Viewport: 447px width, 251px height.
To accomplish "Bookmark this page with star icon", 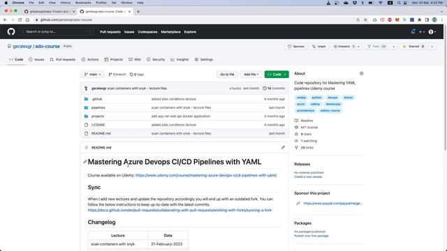I will click(x=365, y=20).
